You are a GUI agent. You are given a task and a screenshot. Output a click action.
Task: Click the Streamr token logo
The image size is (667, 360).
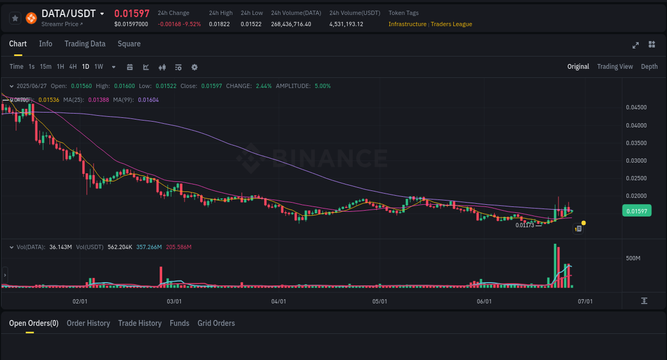point(31,18)
